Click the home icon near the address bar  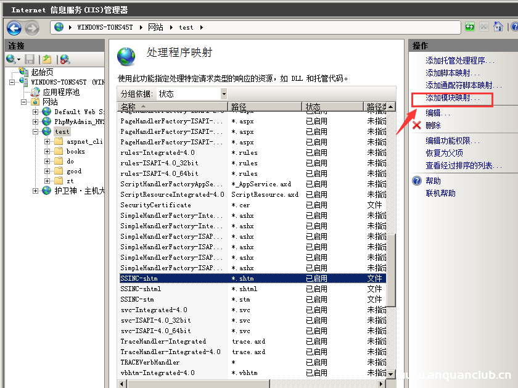[498, 27]
